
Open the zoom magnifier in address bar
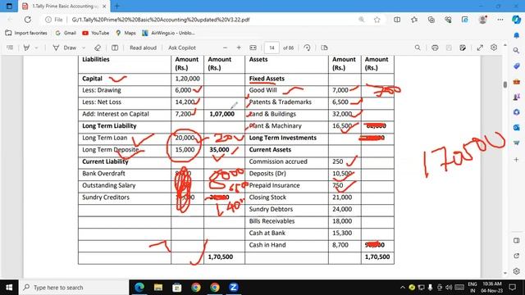click(x=361, y=20)
